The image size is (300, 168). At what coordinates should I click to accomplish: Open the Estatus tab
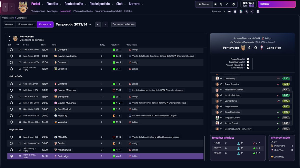point(128,11)
